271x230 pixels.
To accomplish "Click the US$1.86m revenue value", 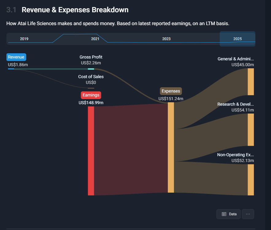I will point(18,65).
